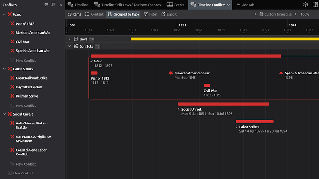Open settings gear icon in top right
The height and width of the screenshot is (179, 319).
306,5
